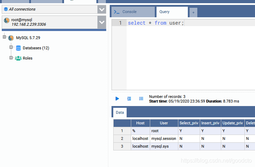Open the All connections dropdown arrow

[x=102, y=10]
